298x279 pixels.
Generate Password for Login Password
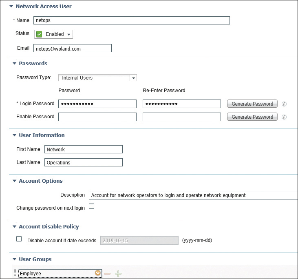click(252, 104)
